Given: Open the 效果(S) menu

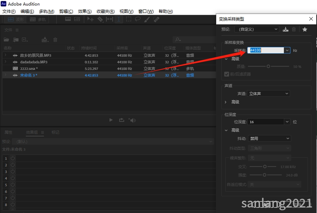Looking at the screenshot, I should pyautogui.click(x=85, y=11).
